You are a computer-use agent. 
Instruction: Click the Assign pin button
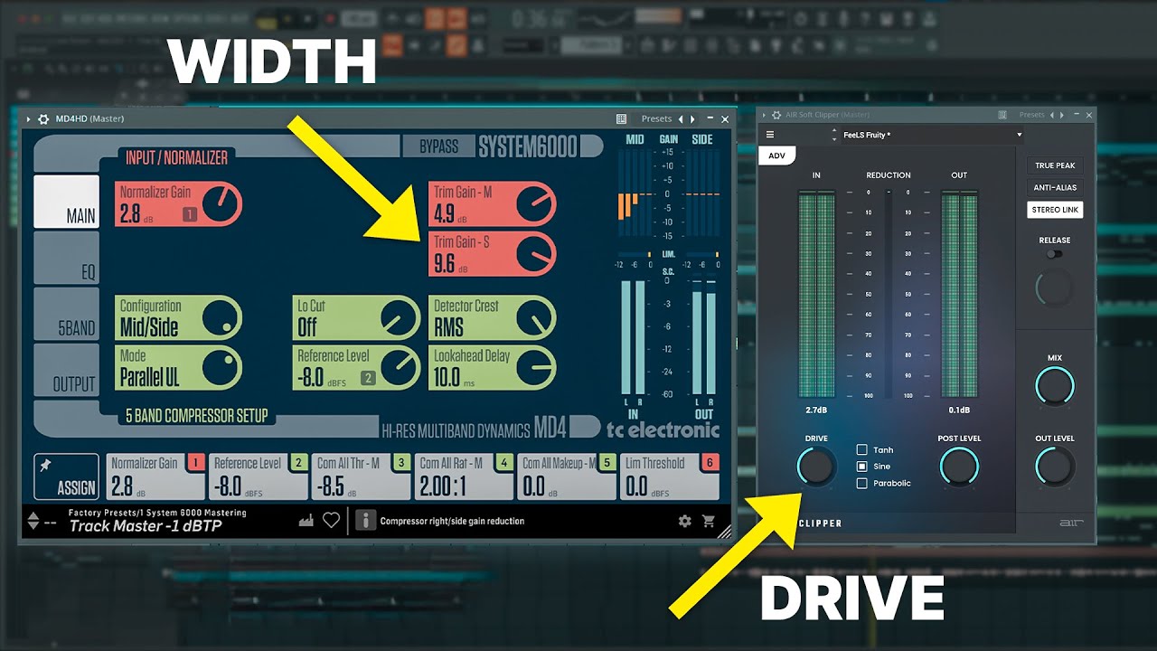[66, 476]
